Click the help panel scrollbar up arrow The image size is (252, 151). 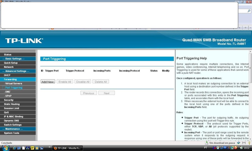pyautogui.click(x=250, y=52)
